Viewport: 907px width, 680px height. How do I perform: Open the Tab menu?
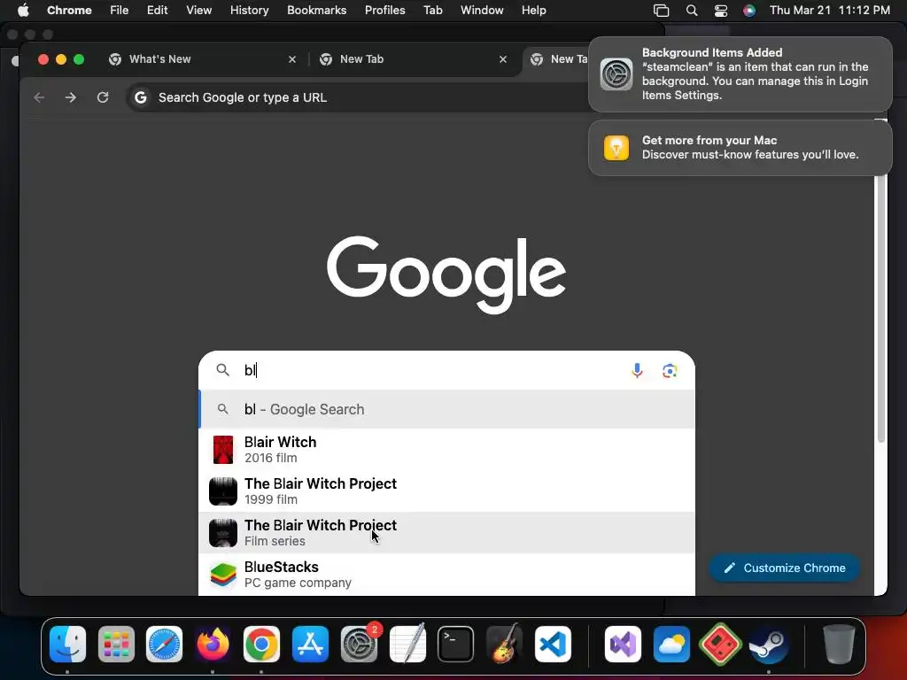(432, 11)
